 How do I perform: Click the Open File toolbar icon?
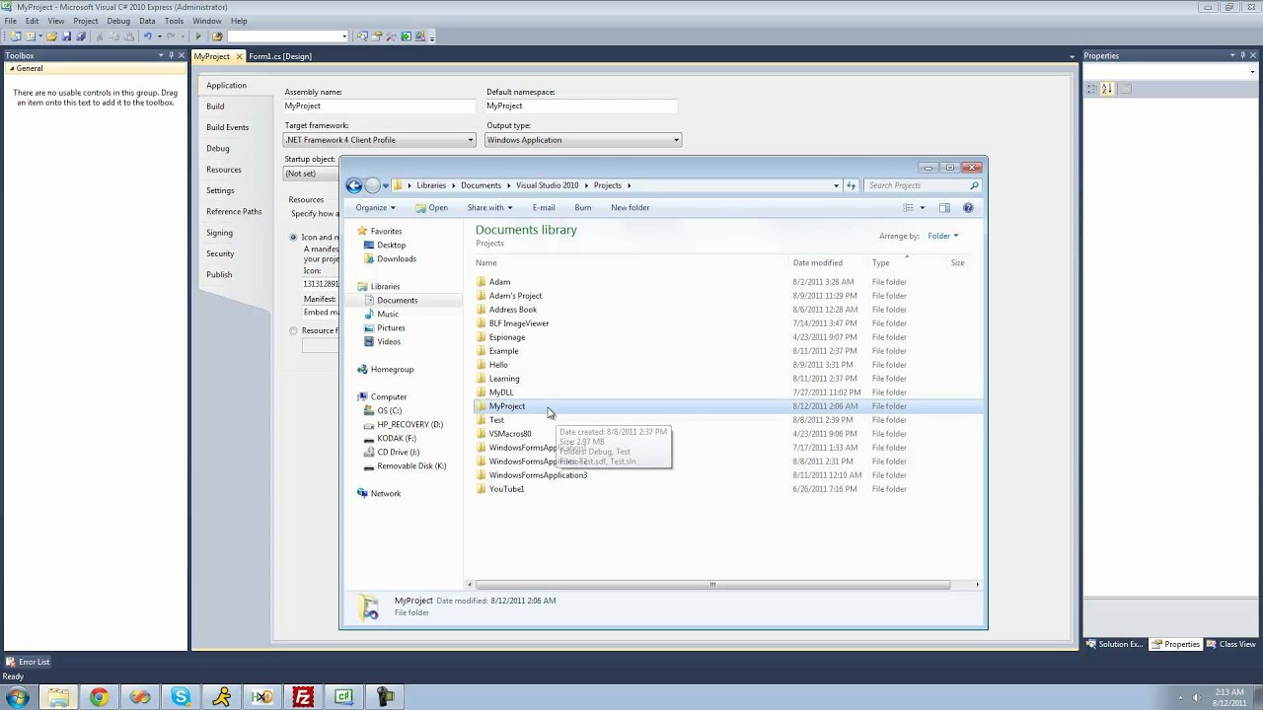(x=51, y=36)
